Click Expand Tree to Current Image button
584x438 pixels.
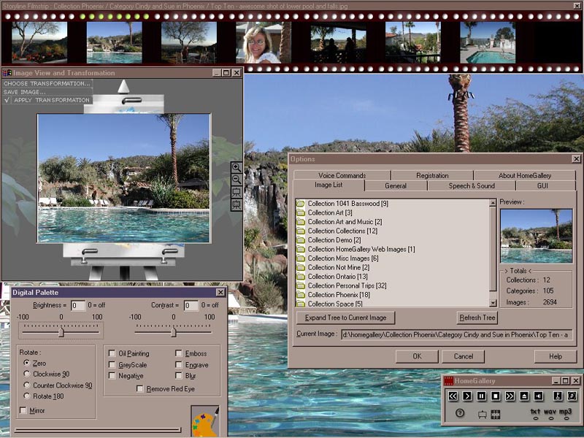click(345, 318)
